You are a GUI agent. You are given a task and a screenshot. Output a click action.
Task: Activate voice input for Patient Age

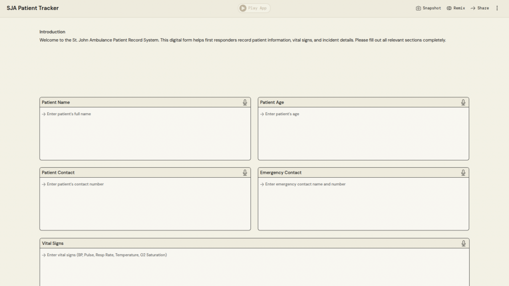tap(463, 102)
